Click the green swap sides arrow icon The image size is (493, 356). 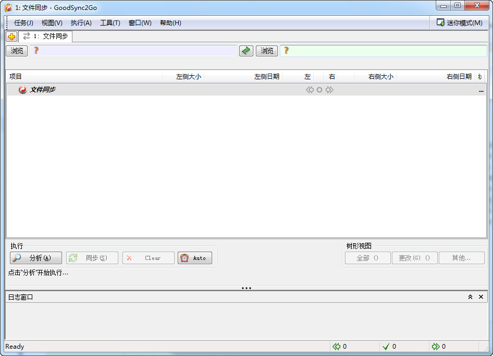pos(246,51)
